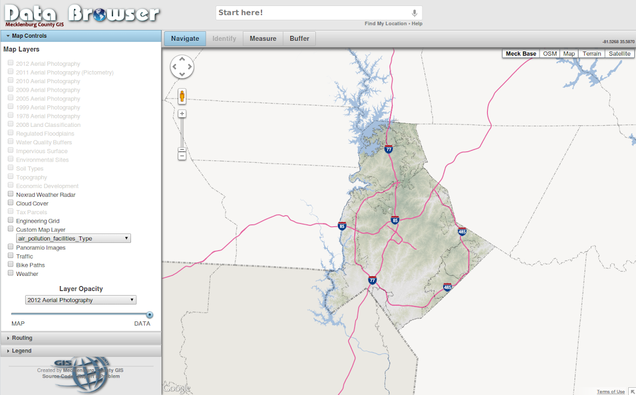The height and width of the screenshot is (395, 636).
Task: Check the Engineering Grid layer
Action: 11,220
